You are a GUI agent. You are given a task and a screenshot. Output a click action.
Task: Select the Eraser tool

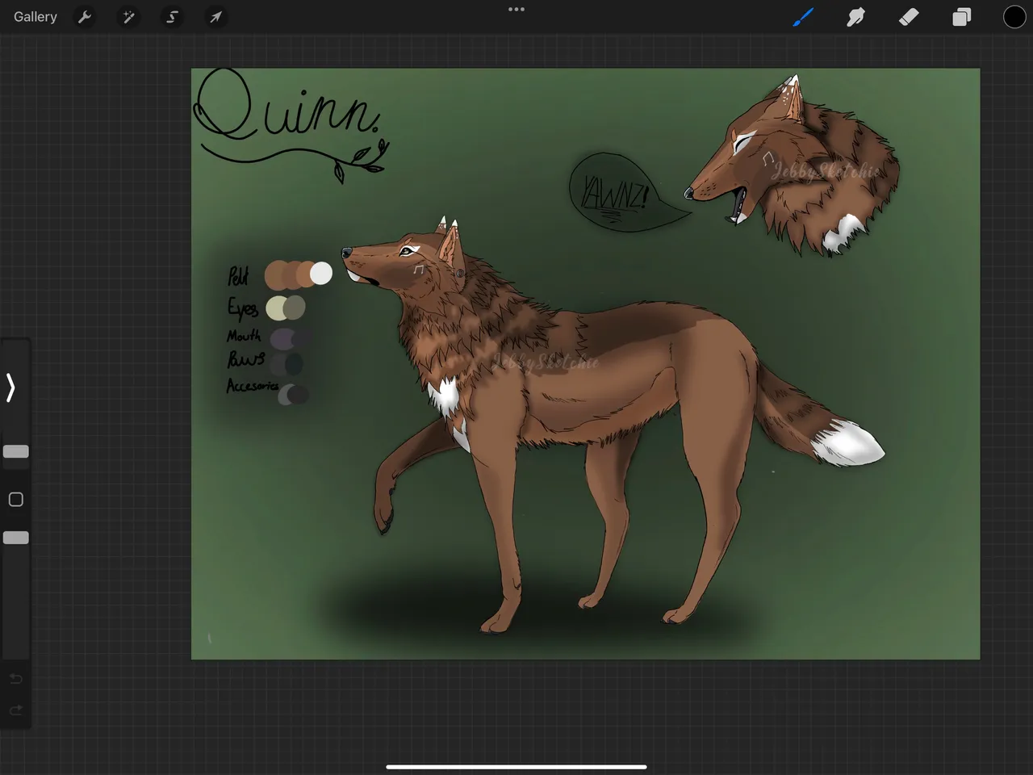coord(909,17)
